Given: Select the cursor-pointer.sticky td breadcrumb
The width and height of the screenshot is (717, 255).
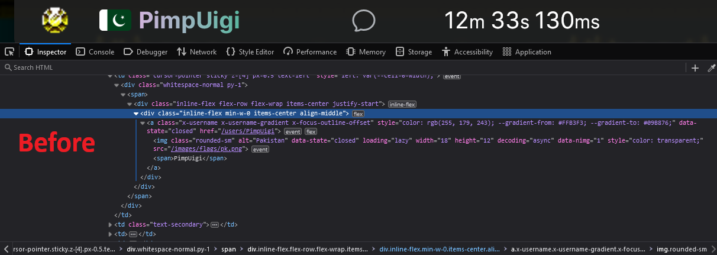Looking at the screenshot, I should click(x=63, y=249).
